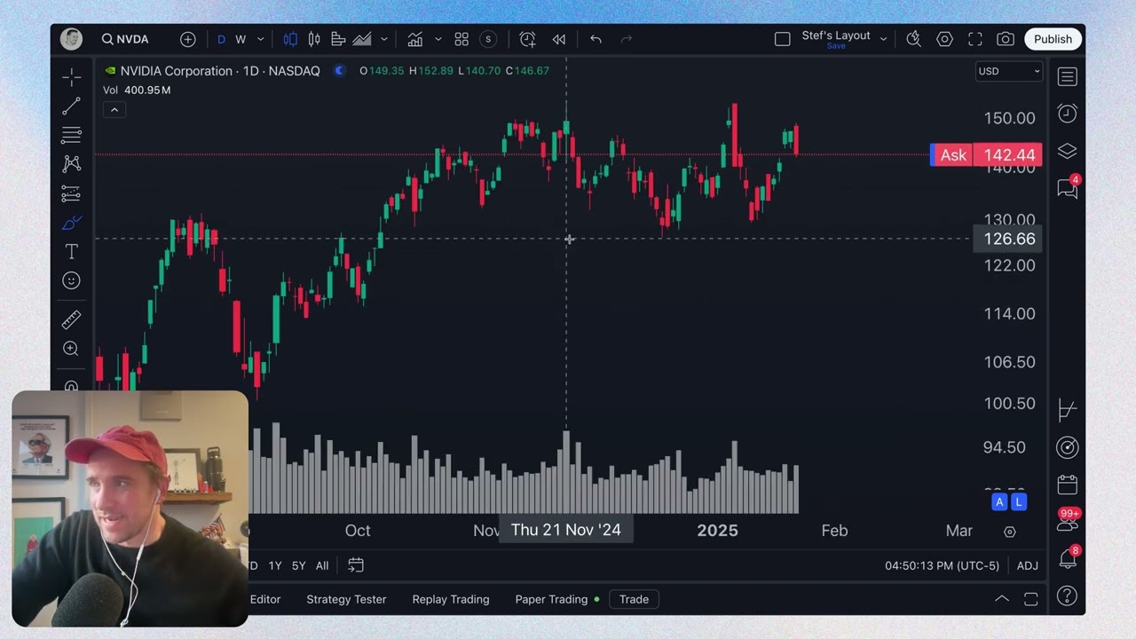
Task: Expand the chart type dropdown arrow
Action: click(x=383, y=39)
